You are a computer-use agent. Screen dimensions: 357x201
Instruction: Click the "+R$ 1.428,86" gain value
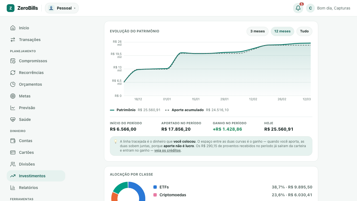point(227,129)
